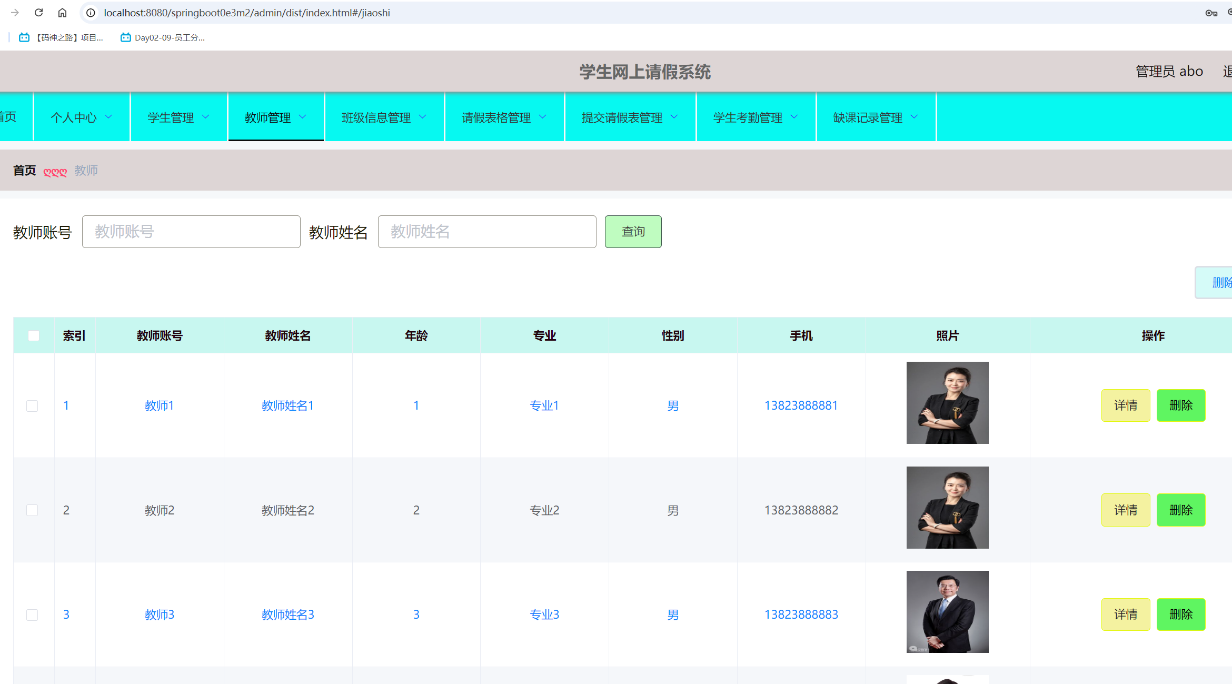
Task: Toggle the select-all checkbox in the table header
Action: coord(34,335)
